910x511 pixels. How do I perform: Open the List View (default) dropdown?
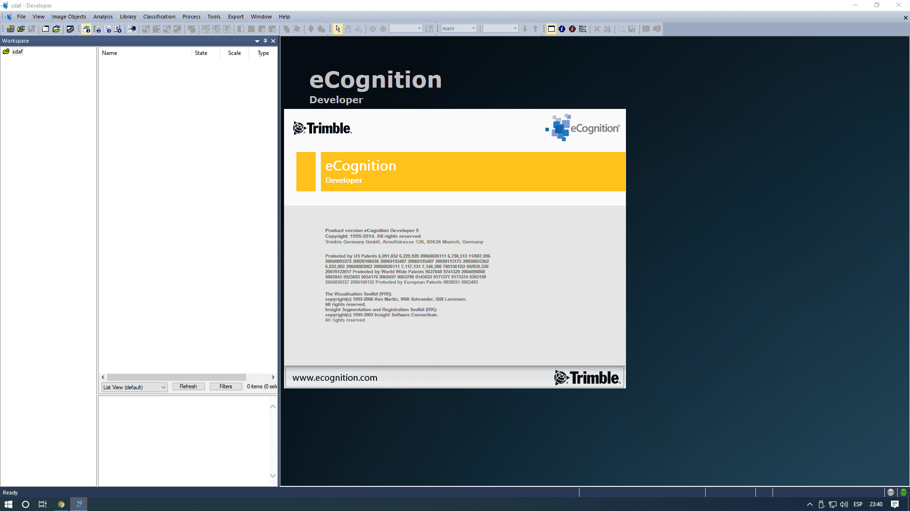click(135, 387)
